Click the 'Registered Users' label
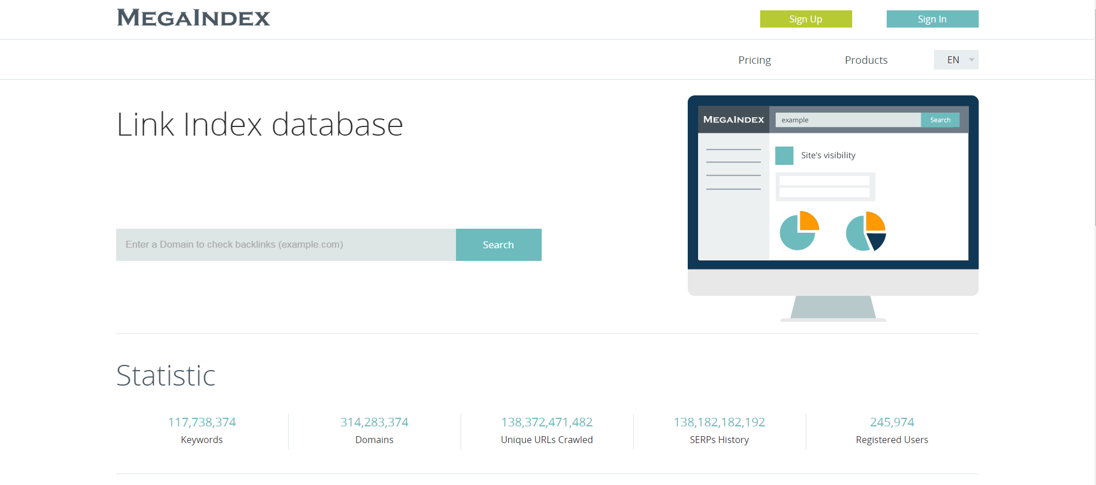Viewport: 1096px width, 485px height. tap(892, 440)
